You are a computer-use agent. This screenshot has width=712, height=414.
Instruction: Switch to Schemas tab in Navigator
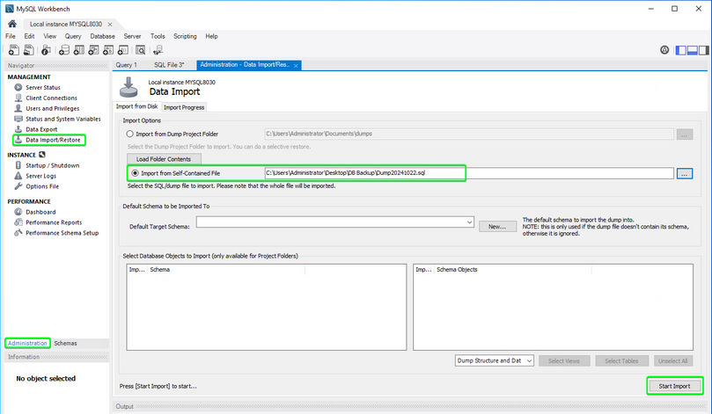[65, 344]
